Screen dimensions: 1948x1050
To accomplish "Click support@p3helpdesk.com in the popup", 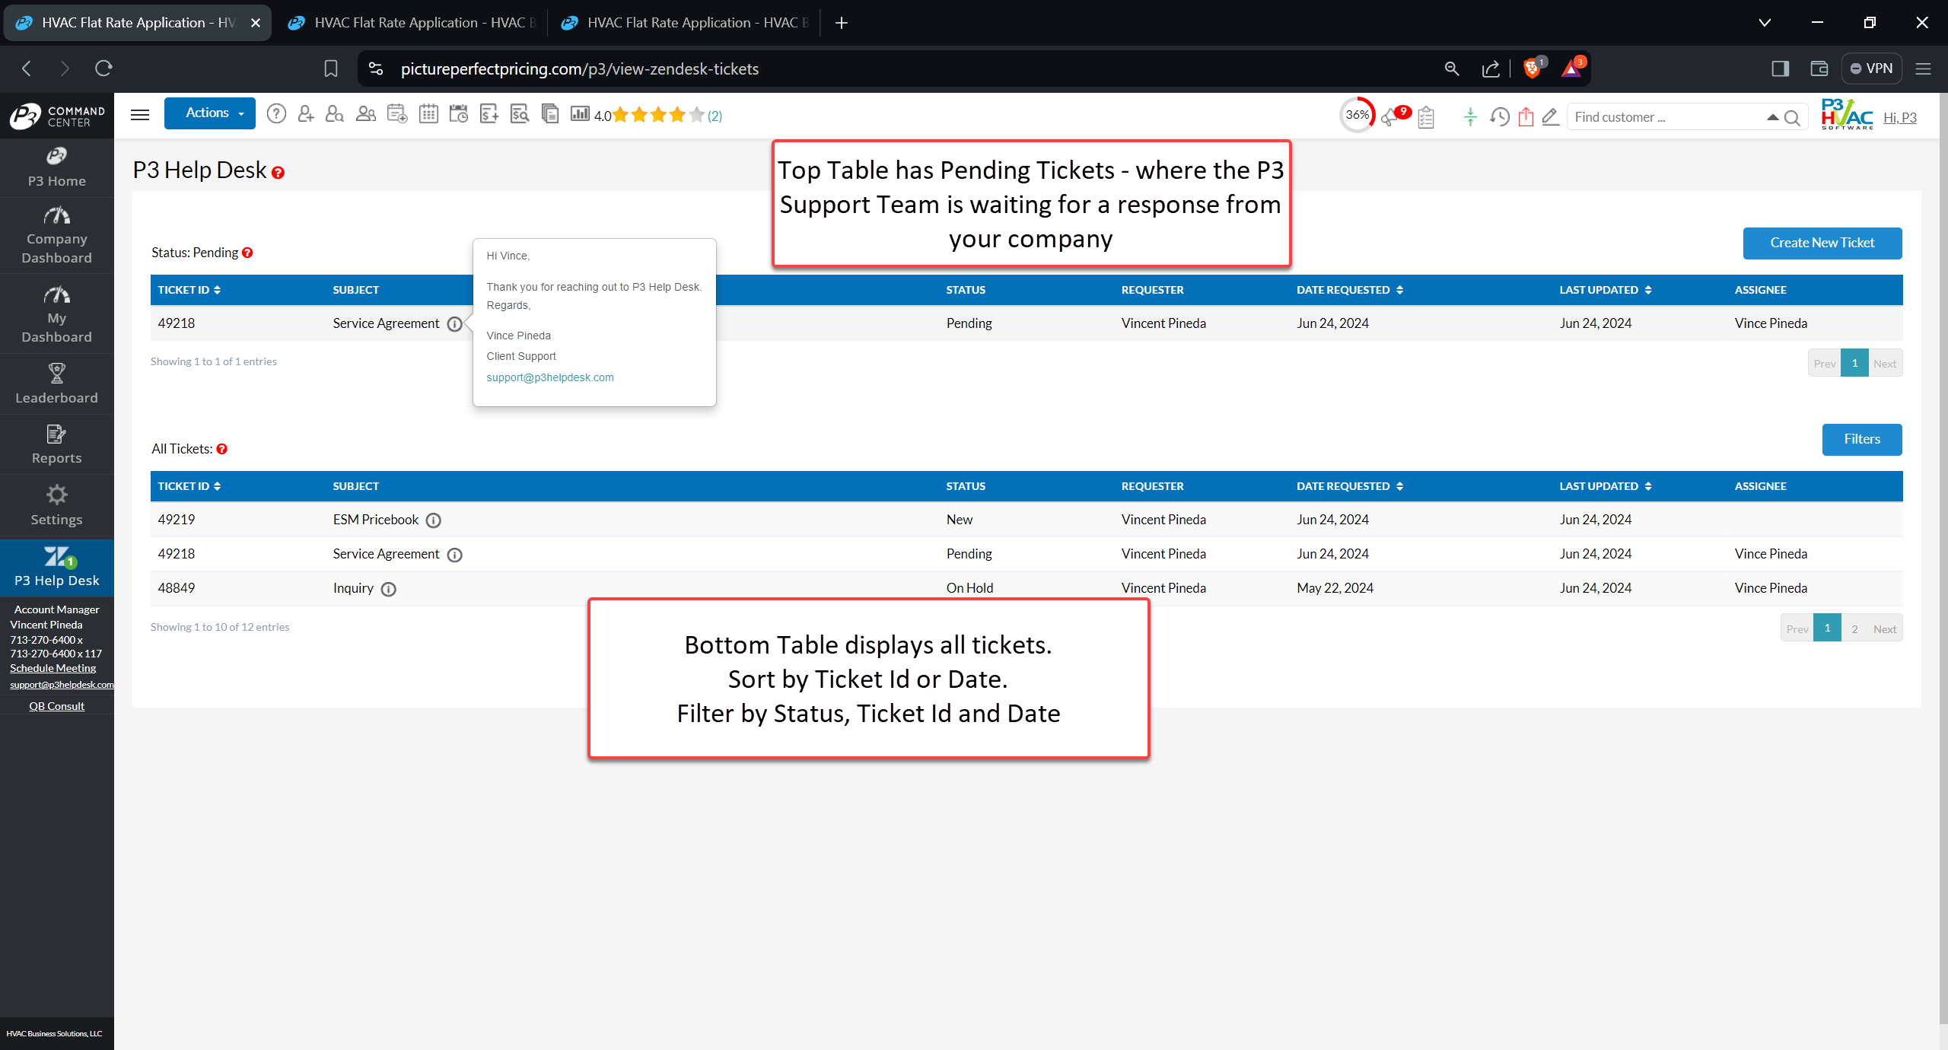I will [x=550, y=377].
